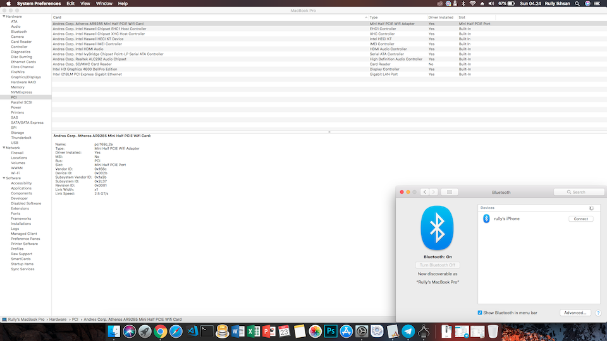Select the Intel HDMI Audio row

[x=329, y=49]
